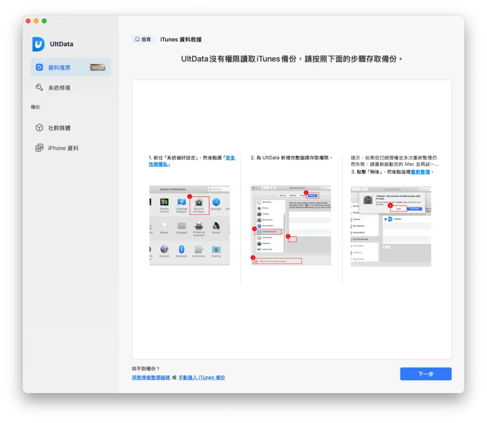Open 社群媒體 in the sidebar

70,128
